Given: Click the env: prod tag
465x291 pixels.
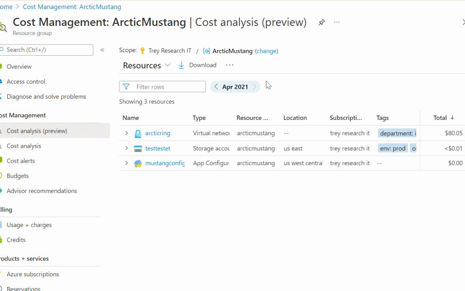Looking at the screenshot, I should pos(393,148).
